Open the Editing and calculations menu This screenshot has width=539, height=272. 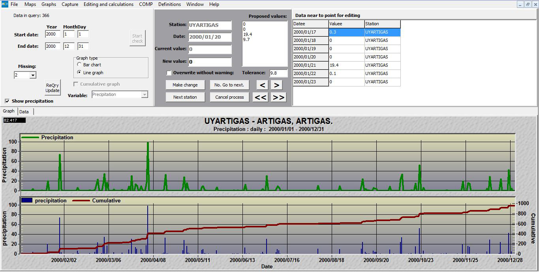(x=108, y=4)
